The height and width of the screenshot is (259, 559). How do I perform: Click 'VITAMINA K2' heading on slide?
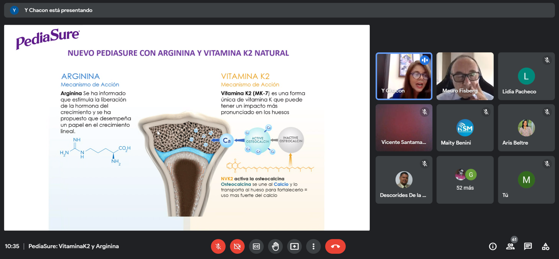tap(245, 76)
